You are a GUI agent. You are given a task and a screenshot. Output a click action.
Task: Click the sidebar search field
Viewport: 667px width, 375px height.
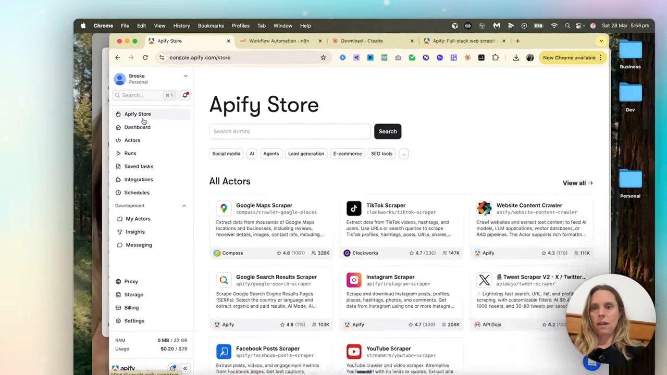point(144,95)
